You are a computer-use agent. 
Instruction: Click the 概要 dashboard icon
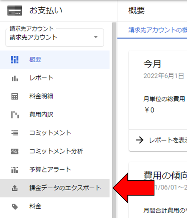[x=15, y=60]
